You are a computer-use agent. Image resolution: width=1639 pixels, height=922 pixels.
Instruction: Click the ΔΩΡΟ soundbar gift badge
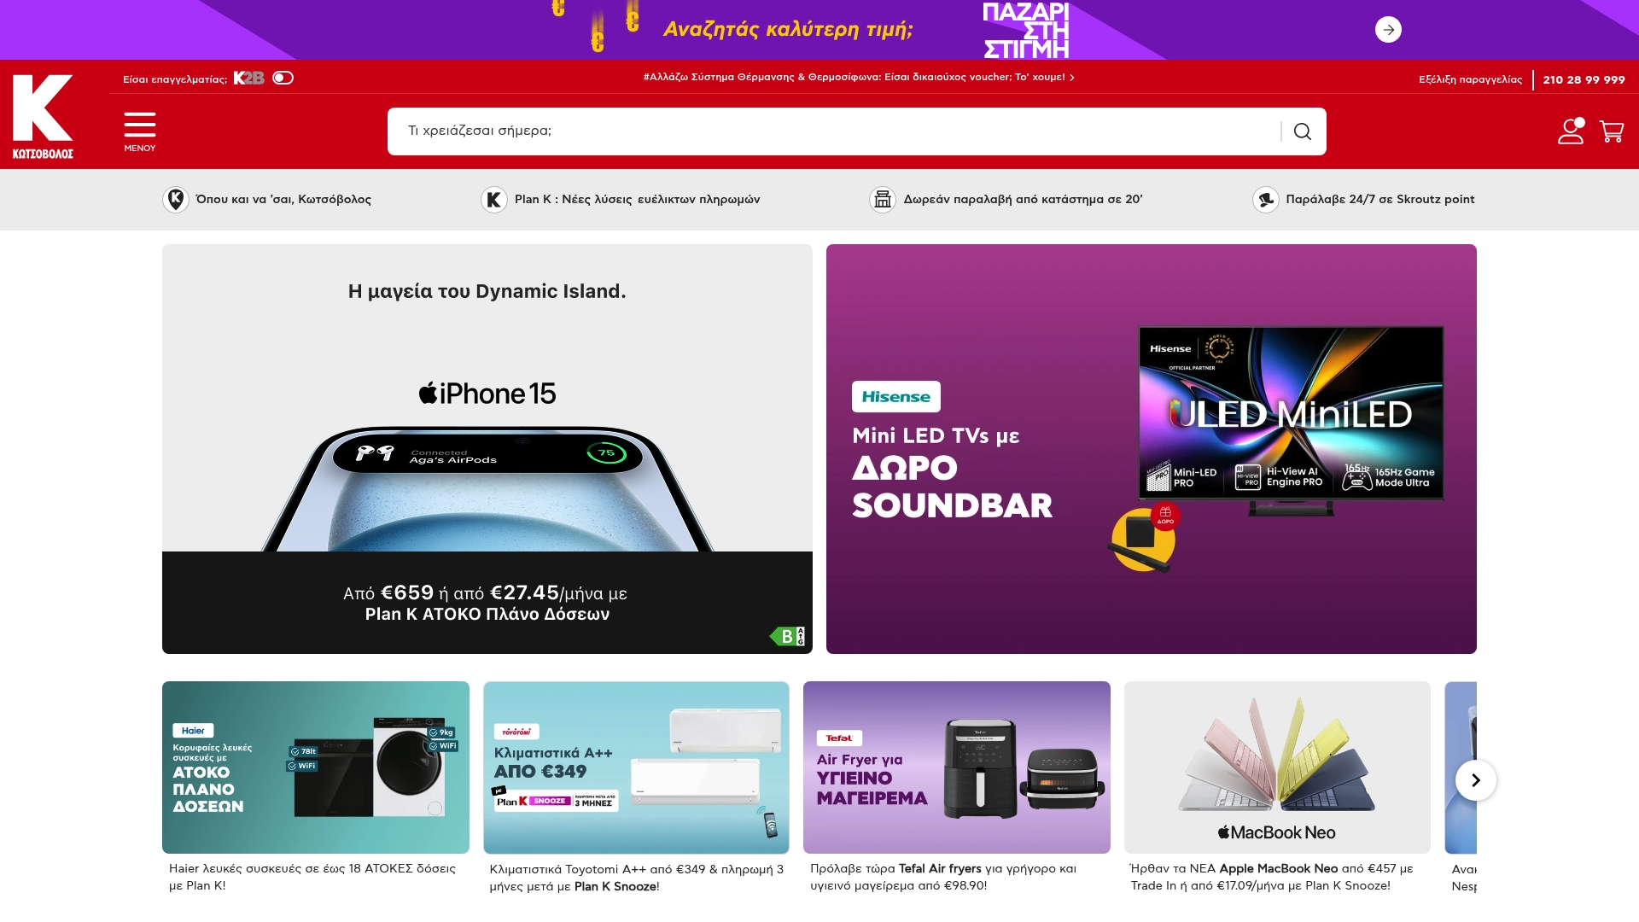click(x=1164, y=516)
